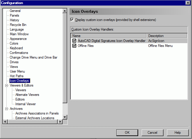The height and width of the screenshot is (139, 192).
Task: Go to History settings
Action: point(15,20)
